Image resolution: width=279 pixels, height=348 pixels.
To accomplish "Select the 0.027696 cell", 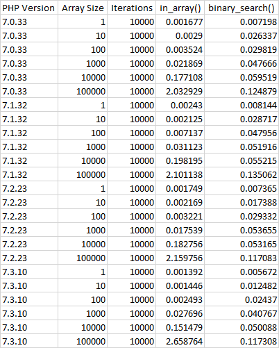I will pyautogui.click(x=180, y=313).
